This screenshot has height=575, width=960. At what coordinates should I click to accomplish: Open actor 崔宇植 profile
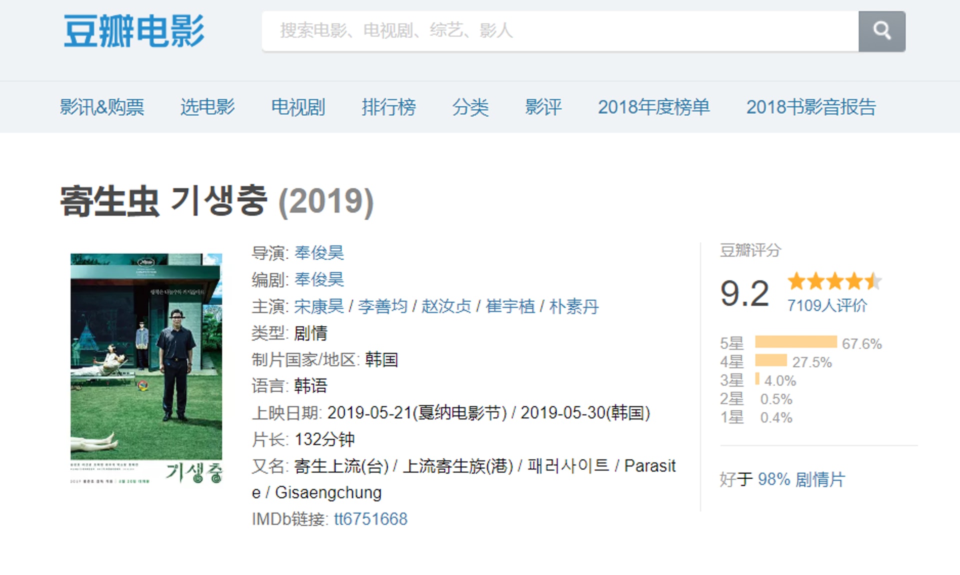tap(510, 306)
